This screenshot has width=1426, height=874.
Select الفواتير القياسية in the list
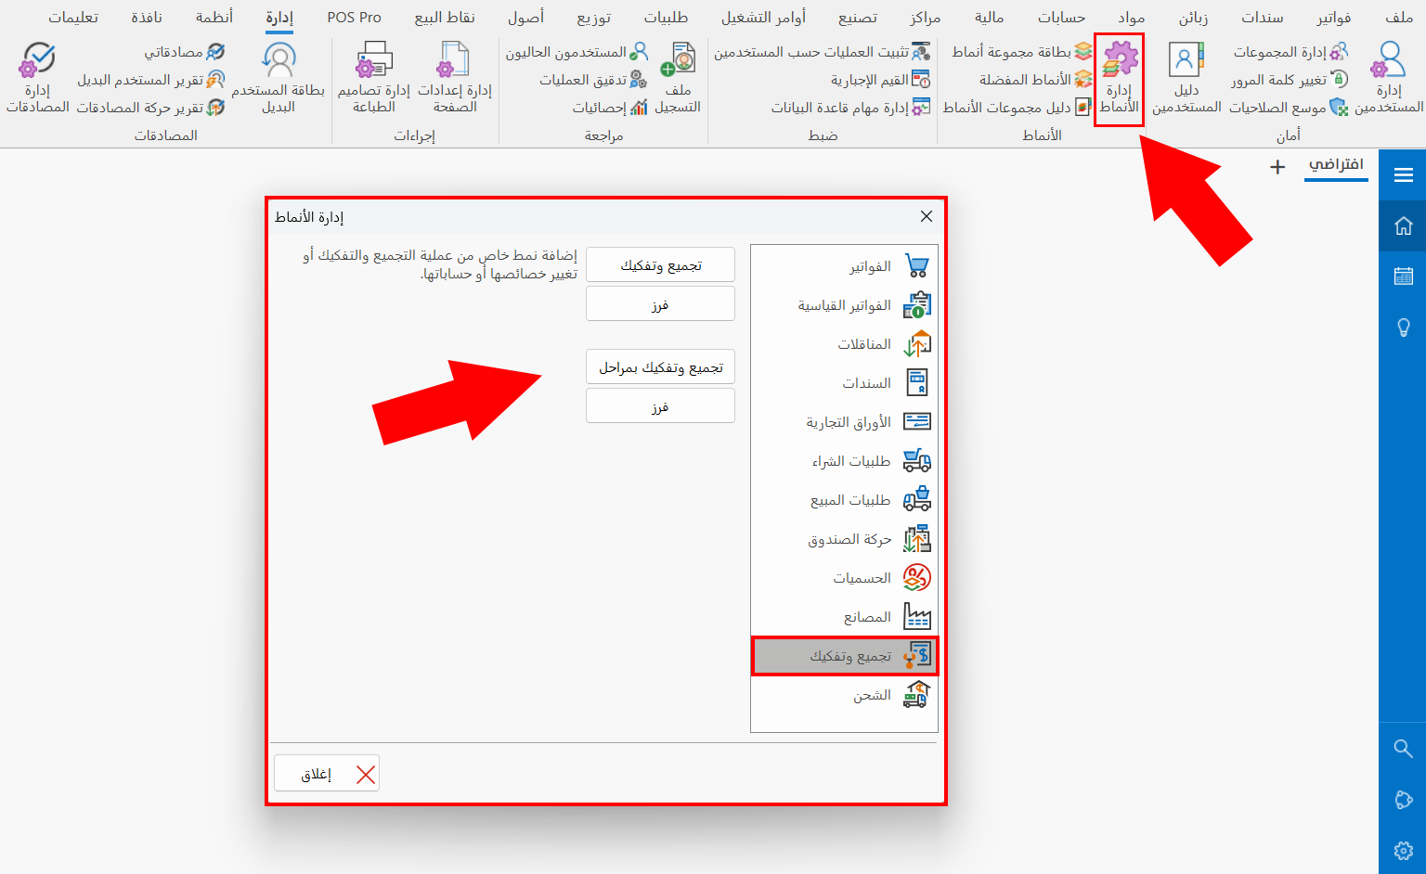click(x=844, y=305)
